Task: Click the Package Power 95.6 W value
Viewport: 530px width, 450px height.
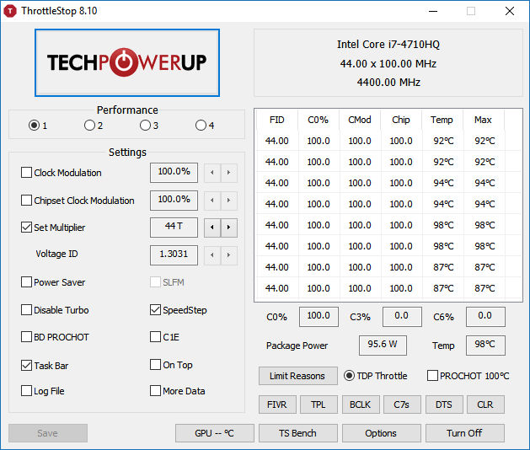Action: (383, 346)
